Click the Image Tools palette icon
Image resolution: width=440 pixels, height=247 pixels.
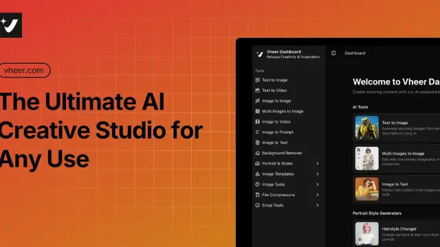click(257, 185)
